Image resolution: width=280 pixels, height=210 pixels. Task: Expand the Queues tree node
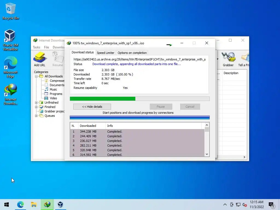36,116
